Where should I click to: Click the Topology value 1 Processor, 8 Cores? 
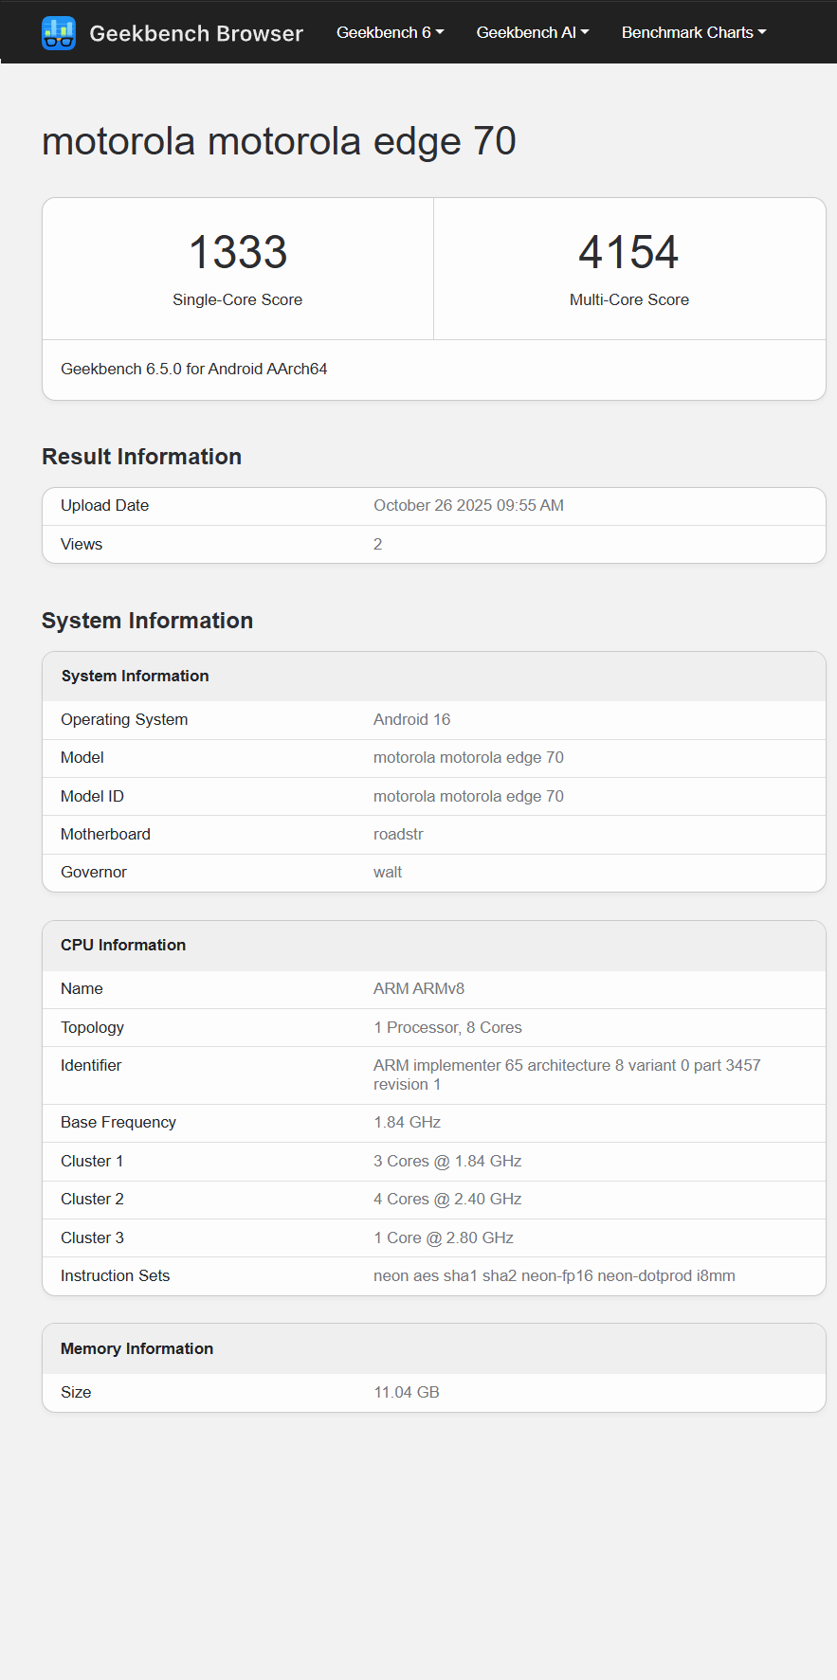(447, 1028)
